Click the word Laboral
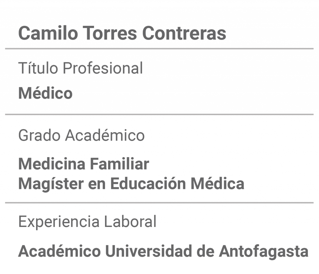 click(x=130, y=221)
